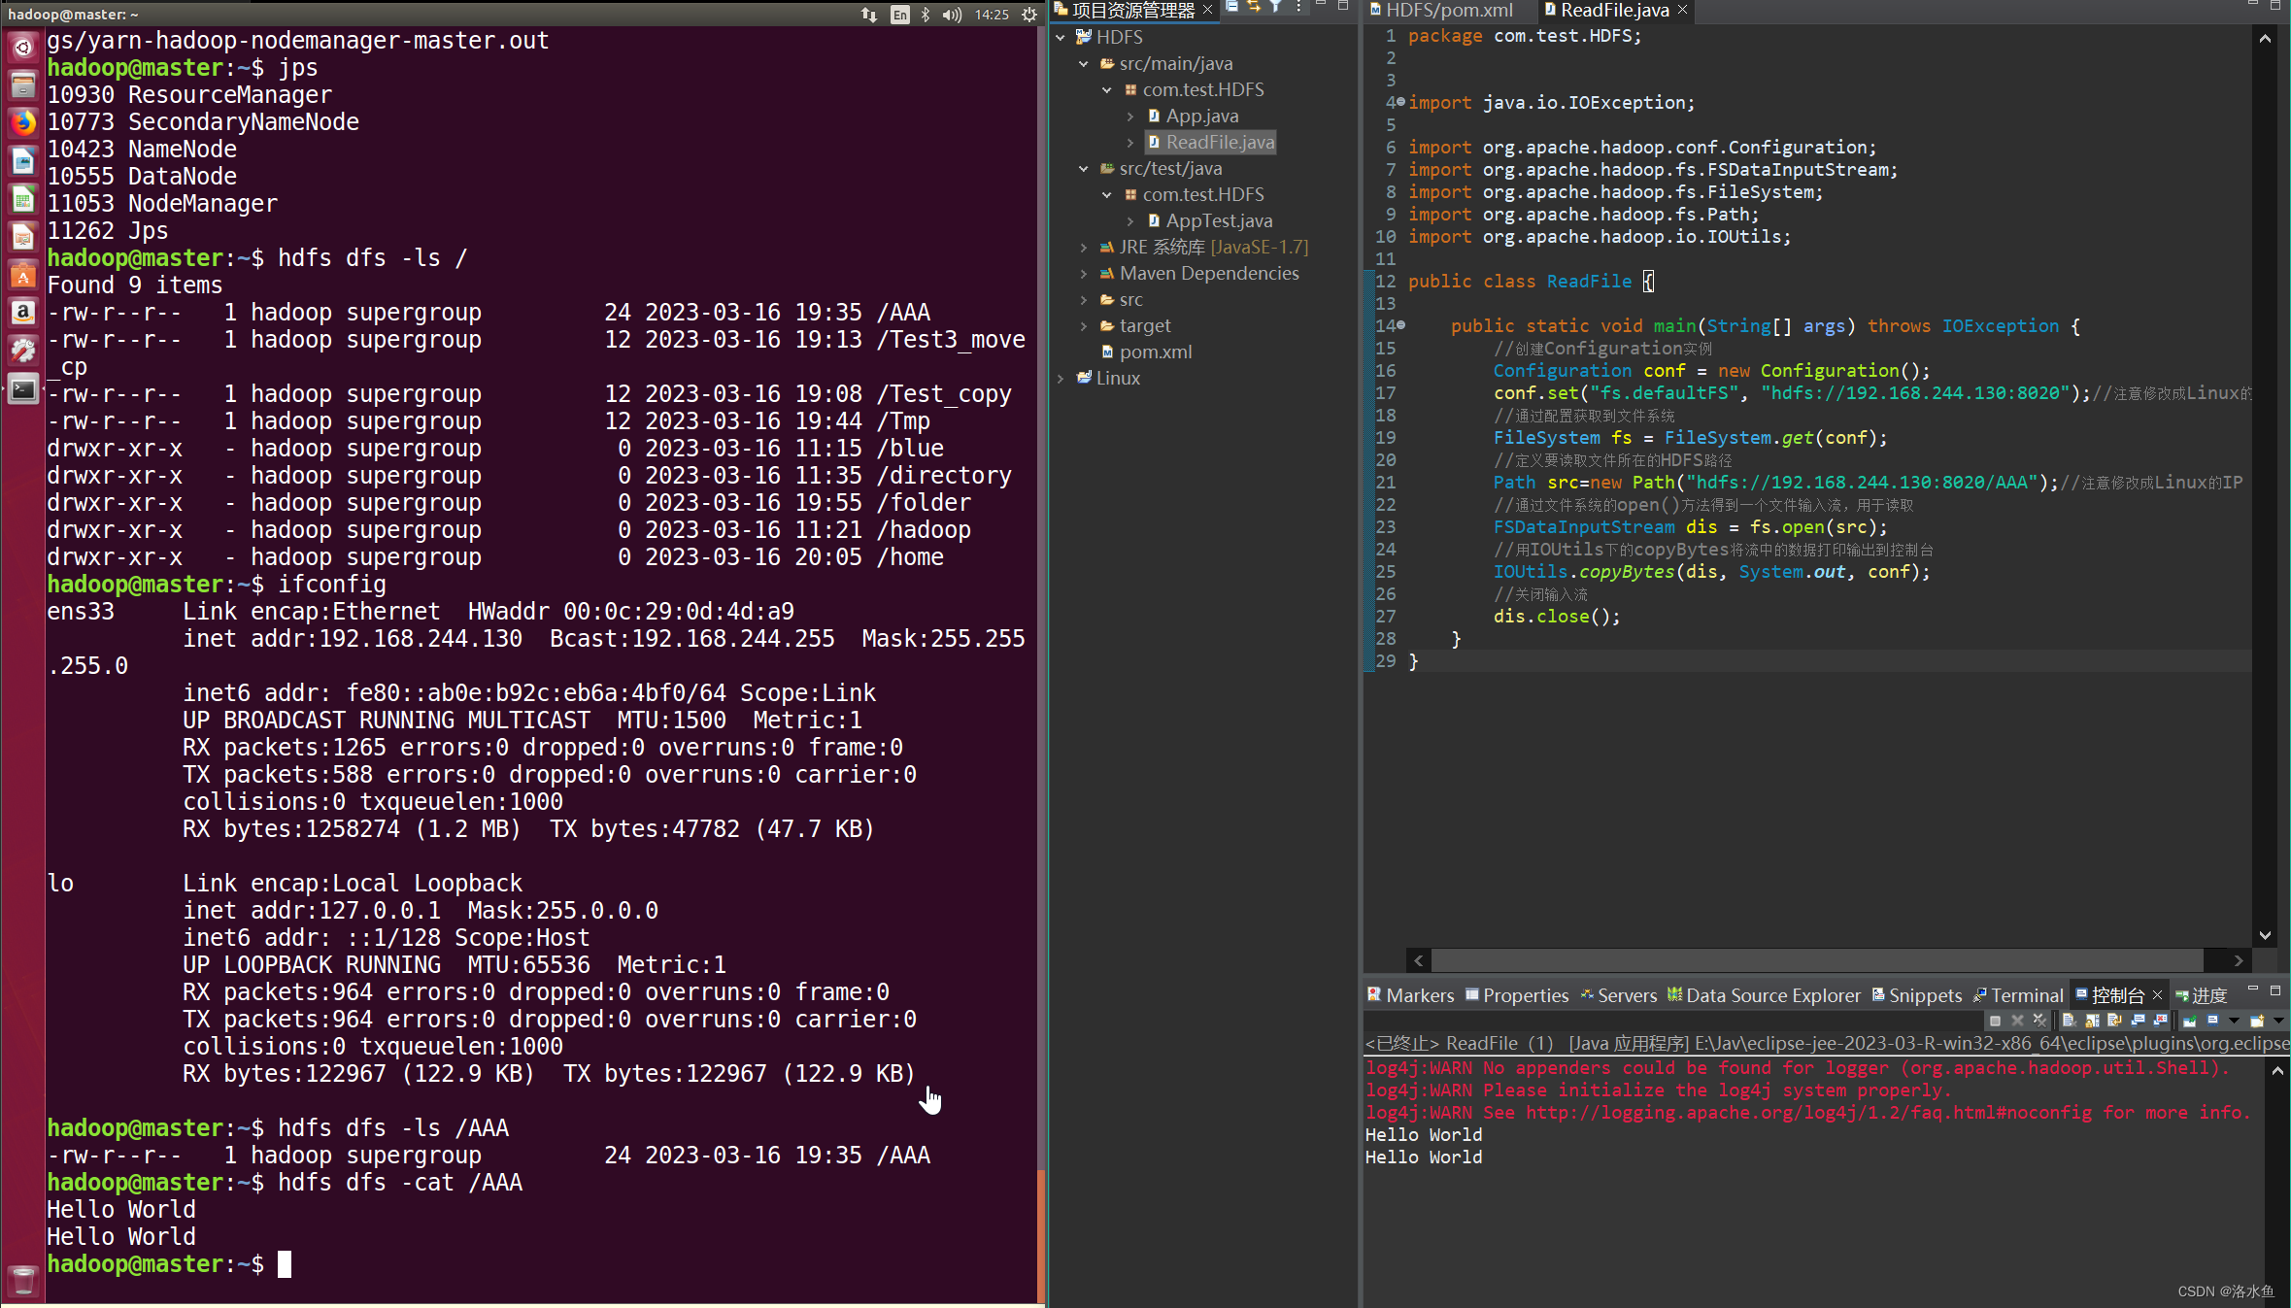Image resolution: width=2291 pixels, height=1308 pixels.
Task: Select ReadFile.java in project tree
Action: coord(1211,142)
